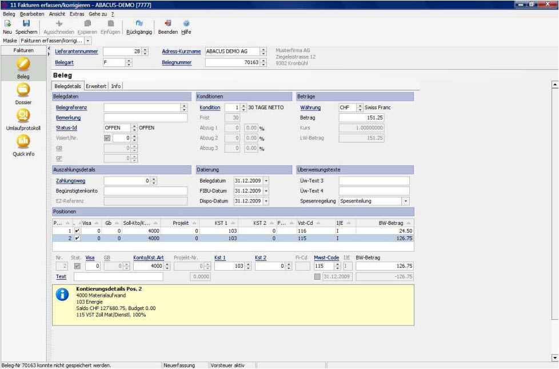Click the Üw-Text 4 input field
The width and height of the screenshot is (559, 369).
(x=374, y=191)
